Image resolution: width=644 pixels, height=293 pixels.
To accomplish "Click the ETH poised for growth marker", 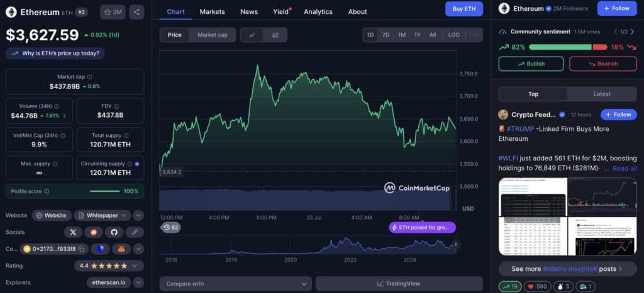I will click(x=422, y=228).
